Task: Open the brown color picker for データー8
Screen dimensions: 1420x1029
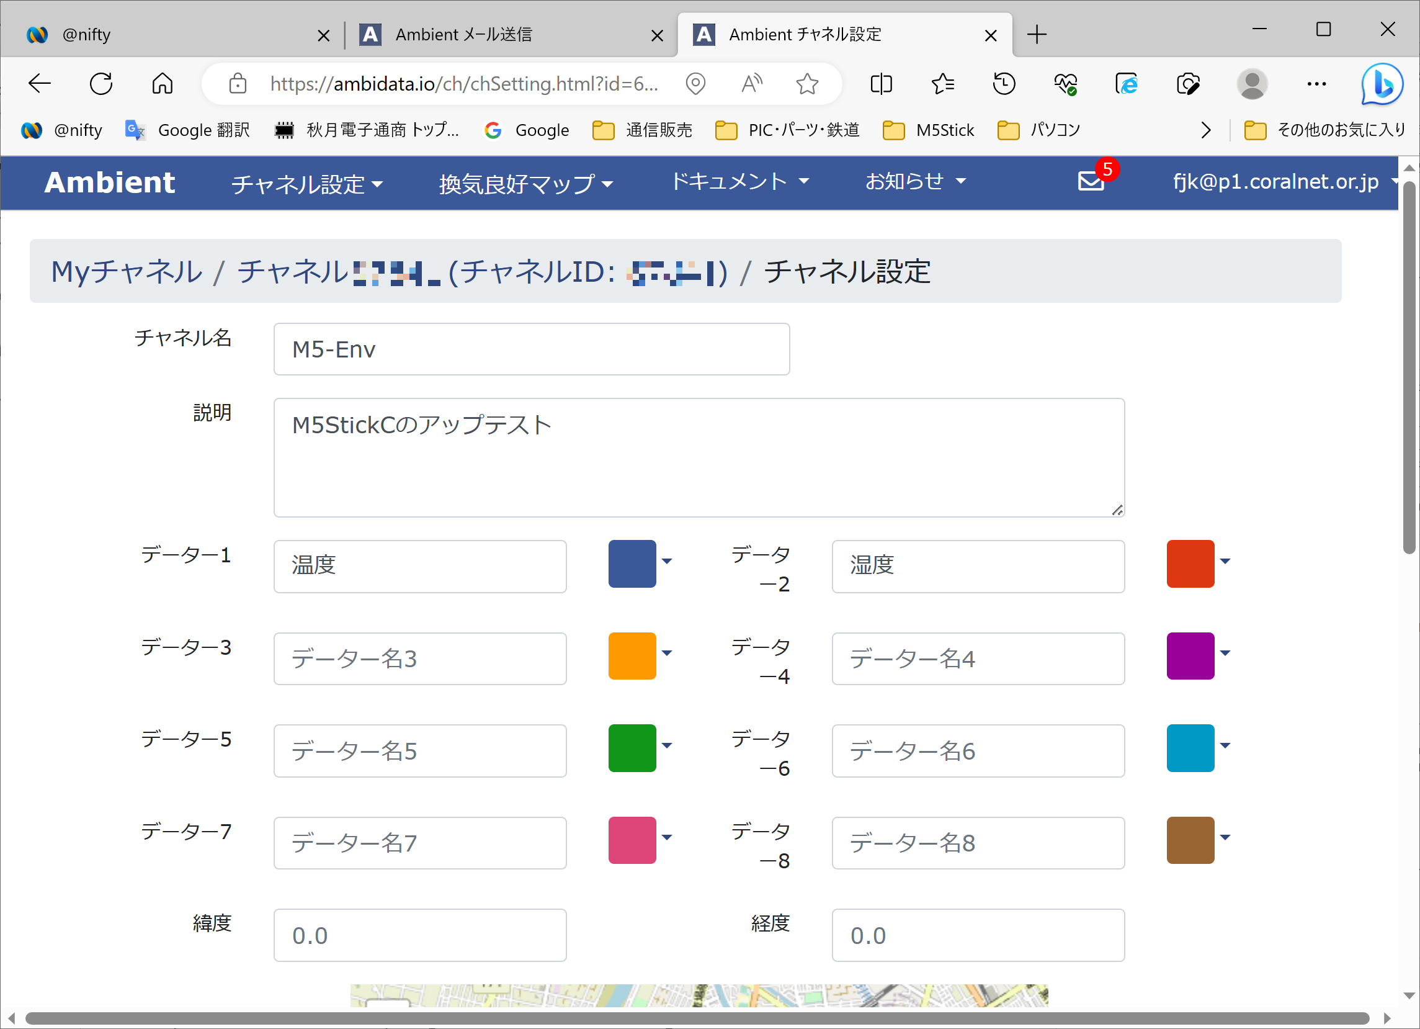Action: (1199, 840)
